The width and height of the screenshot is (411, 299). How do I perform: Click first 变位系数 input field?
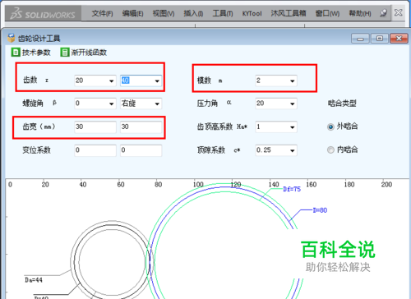click(x=95, y=150)
